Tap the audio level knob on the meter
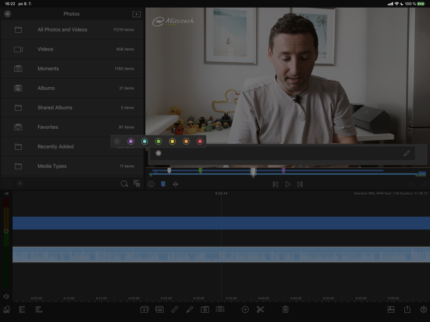The image size is (430, 322). (x=6, y=231)
